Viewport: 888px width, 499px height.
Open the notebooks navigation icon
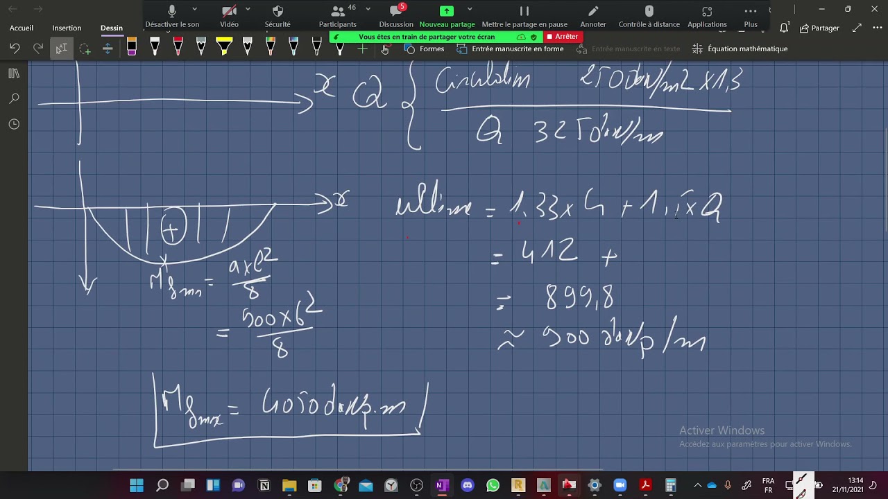point(14,73)
